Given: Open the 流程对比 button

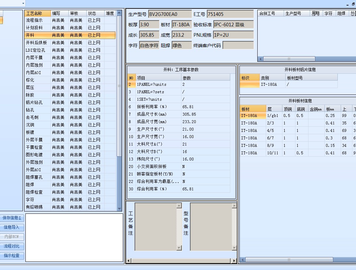Looking at the screenshot, I should click(x=12, y=246).
